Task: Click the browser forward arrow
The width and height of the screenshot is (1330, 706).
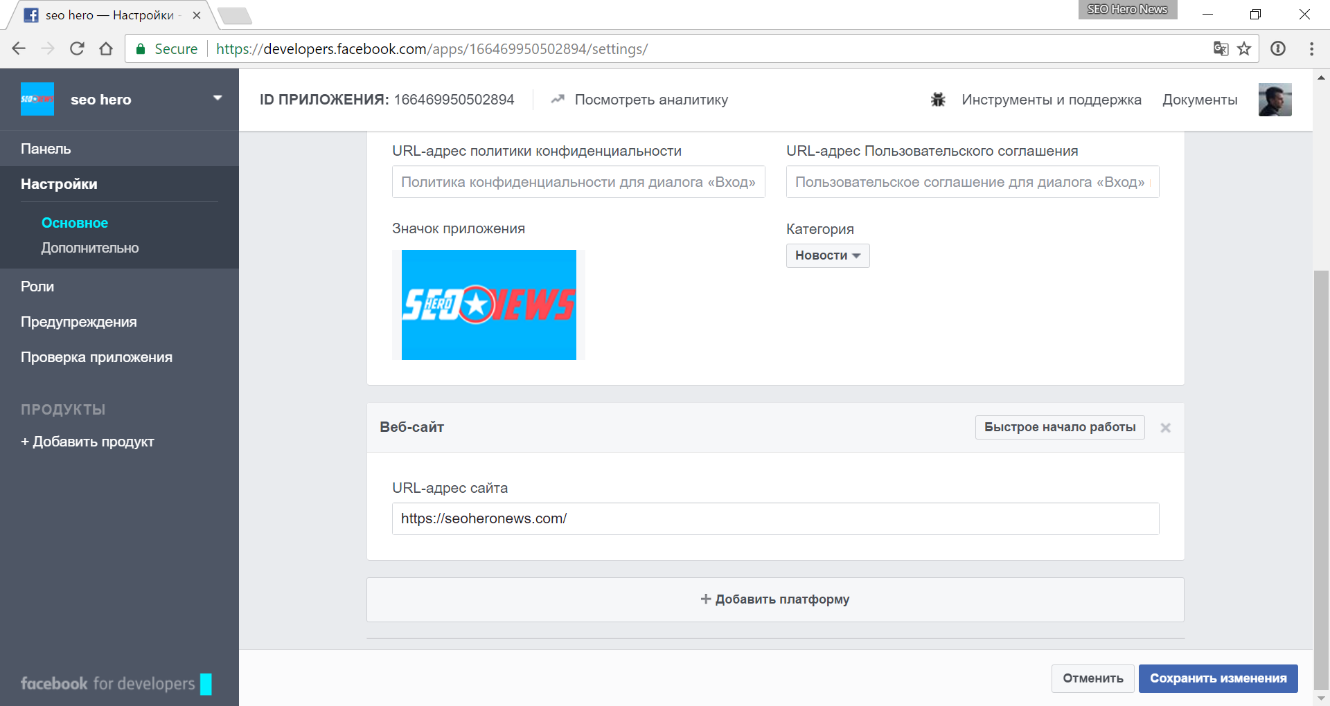Action: (48, 48)
